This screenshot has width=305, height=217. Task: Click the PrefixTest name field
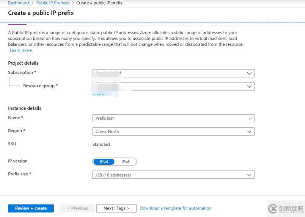(x=173, y=118)
